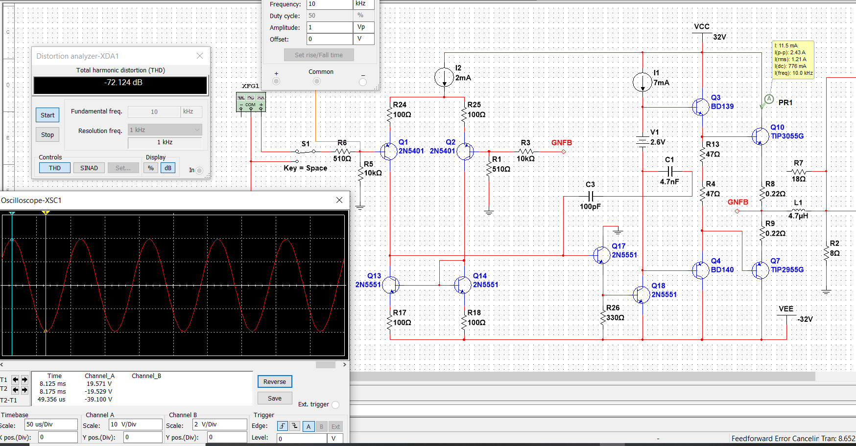Select transistor Q17 2N5551 symbol

(x=601, y=255)
